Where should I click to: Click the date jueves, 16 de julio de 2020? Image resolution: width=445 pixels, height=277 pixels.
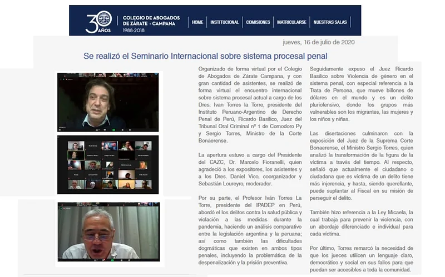point(319,42)
